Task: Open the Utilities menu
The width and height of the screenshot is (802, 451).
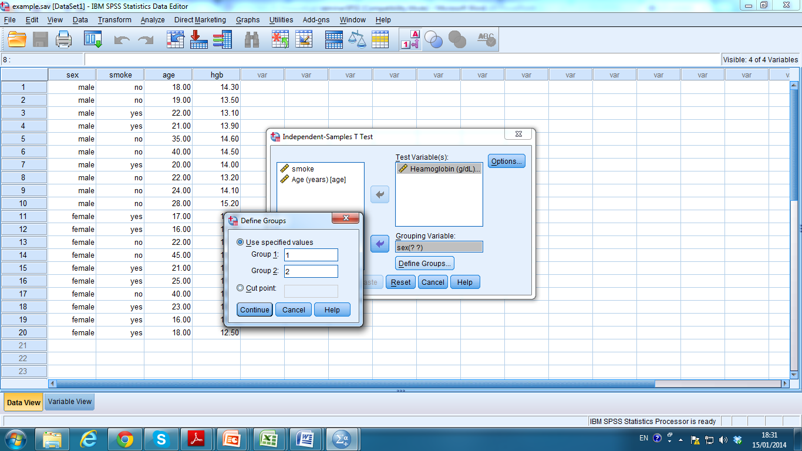Action: click(x=281, y=19)
